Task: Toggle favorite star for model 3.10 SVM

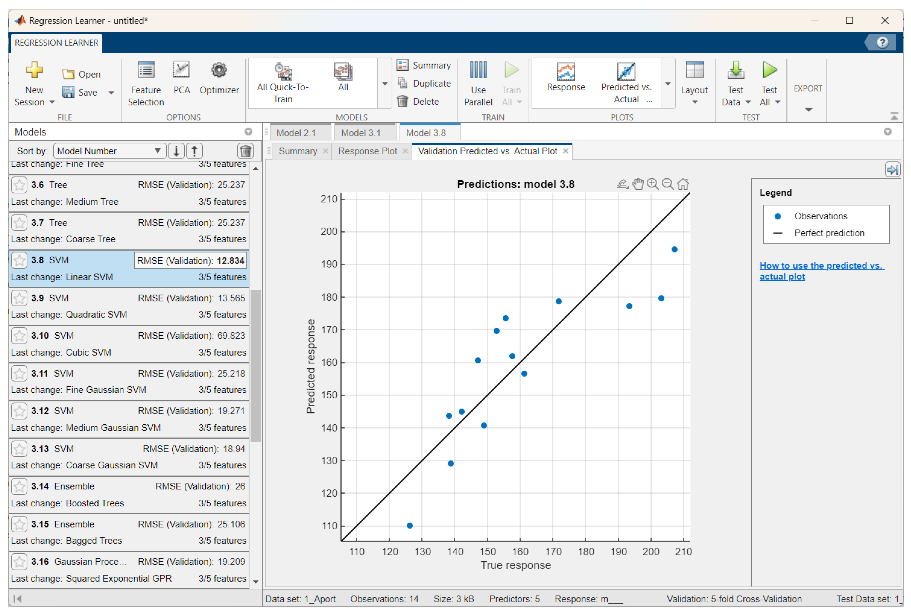Action: [19, 336]
